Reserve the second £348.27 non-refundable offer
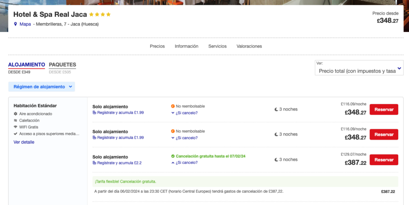 (x=384, y=134)
